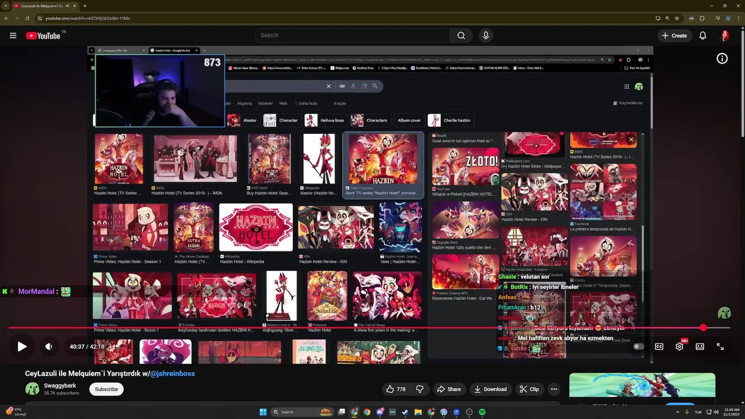The width and height of the screenshot is (745, 419).
Task: Open the Chrome profile avatar
Action: (728, 18)
